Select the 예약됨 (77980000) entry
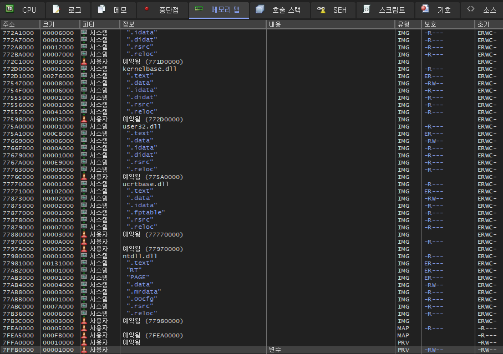Viewport: 503px width, 354px height. pyautogui.click(x=153, y=321)
